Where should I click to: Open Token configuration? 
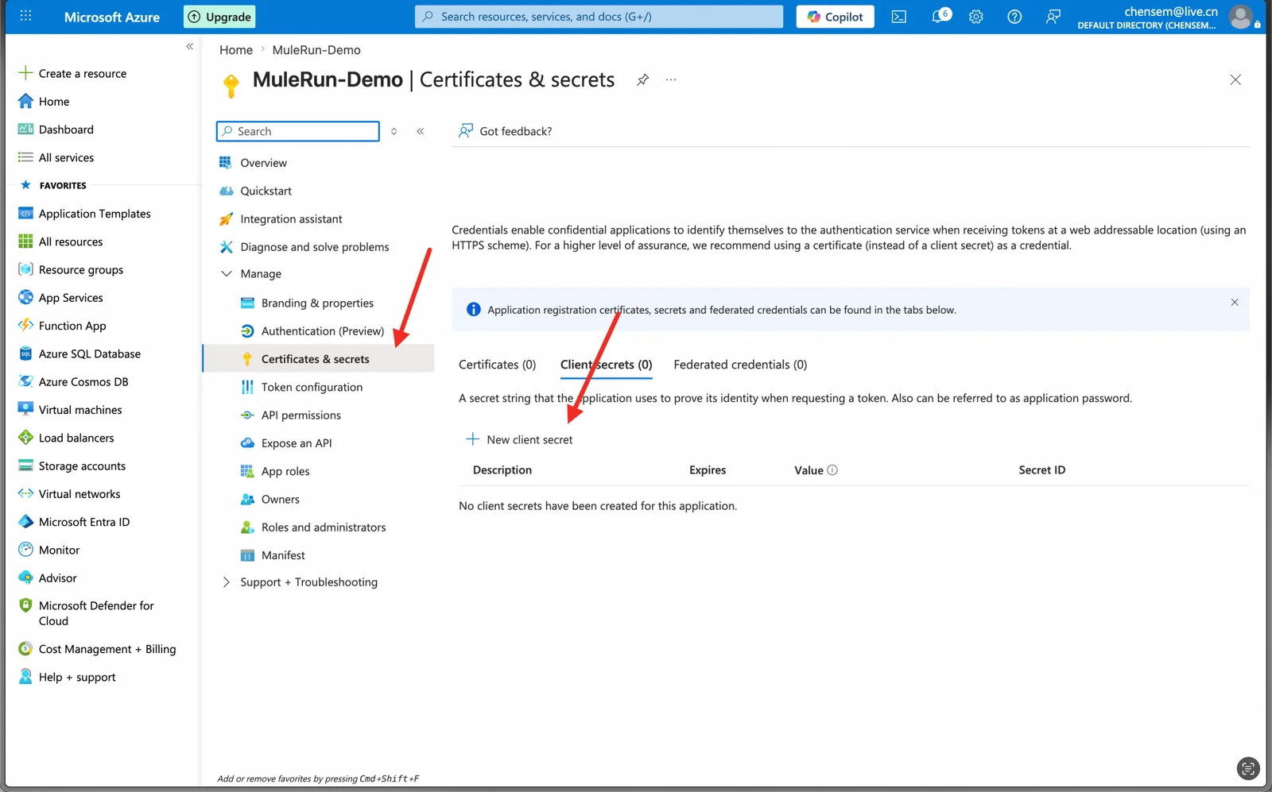click(x=312, y=388)
